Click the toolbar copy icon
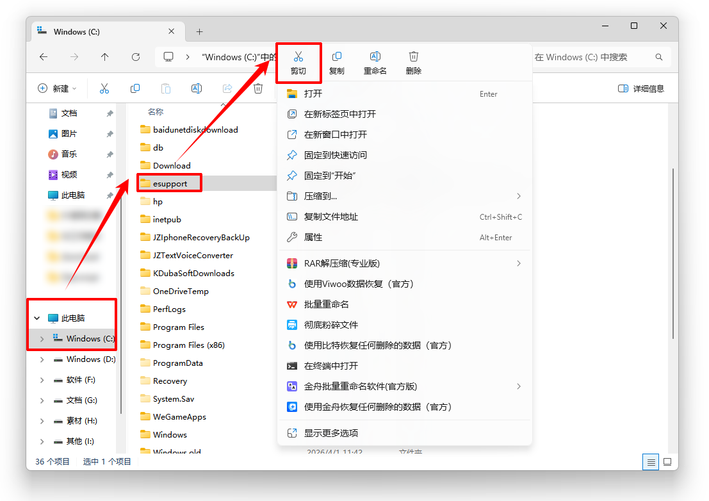The image size is (709, 501). point(134,88)
